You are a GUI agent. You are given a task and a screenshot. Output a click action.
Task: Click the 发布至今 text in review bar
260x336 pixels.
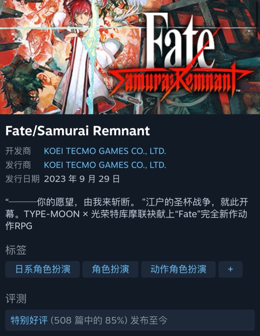[x=149, y=320]
